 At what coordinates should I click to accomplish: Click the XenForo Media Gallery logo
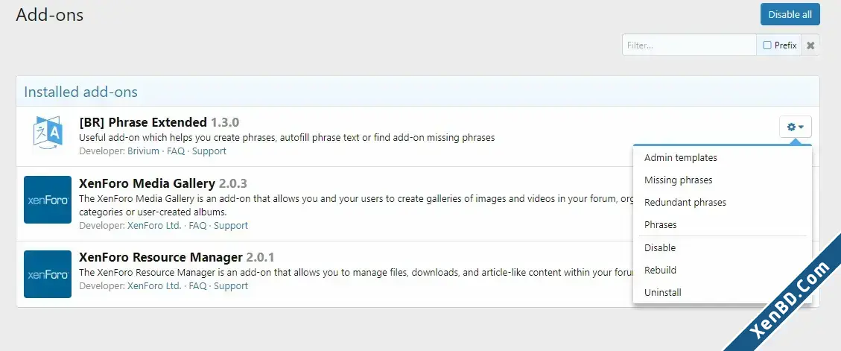click(48, 200)
